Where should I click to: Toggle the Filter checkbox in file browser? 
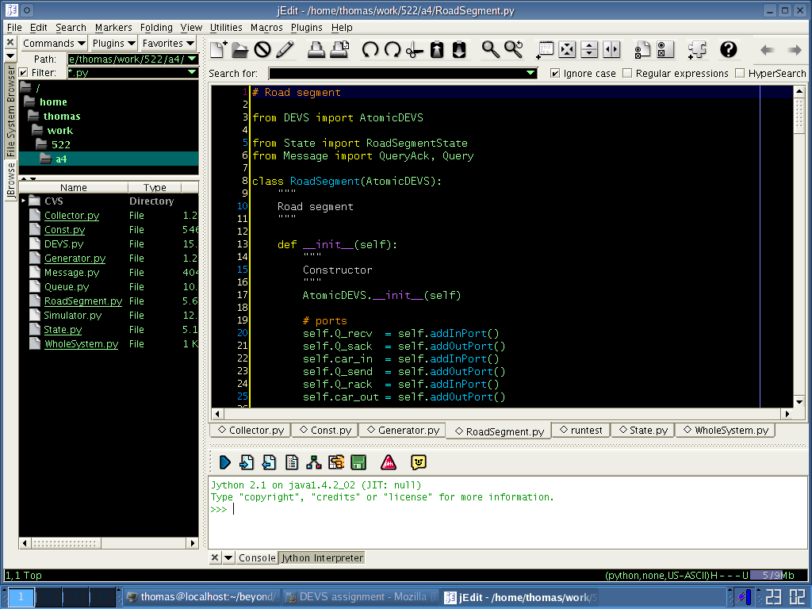coord(23,72)
